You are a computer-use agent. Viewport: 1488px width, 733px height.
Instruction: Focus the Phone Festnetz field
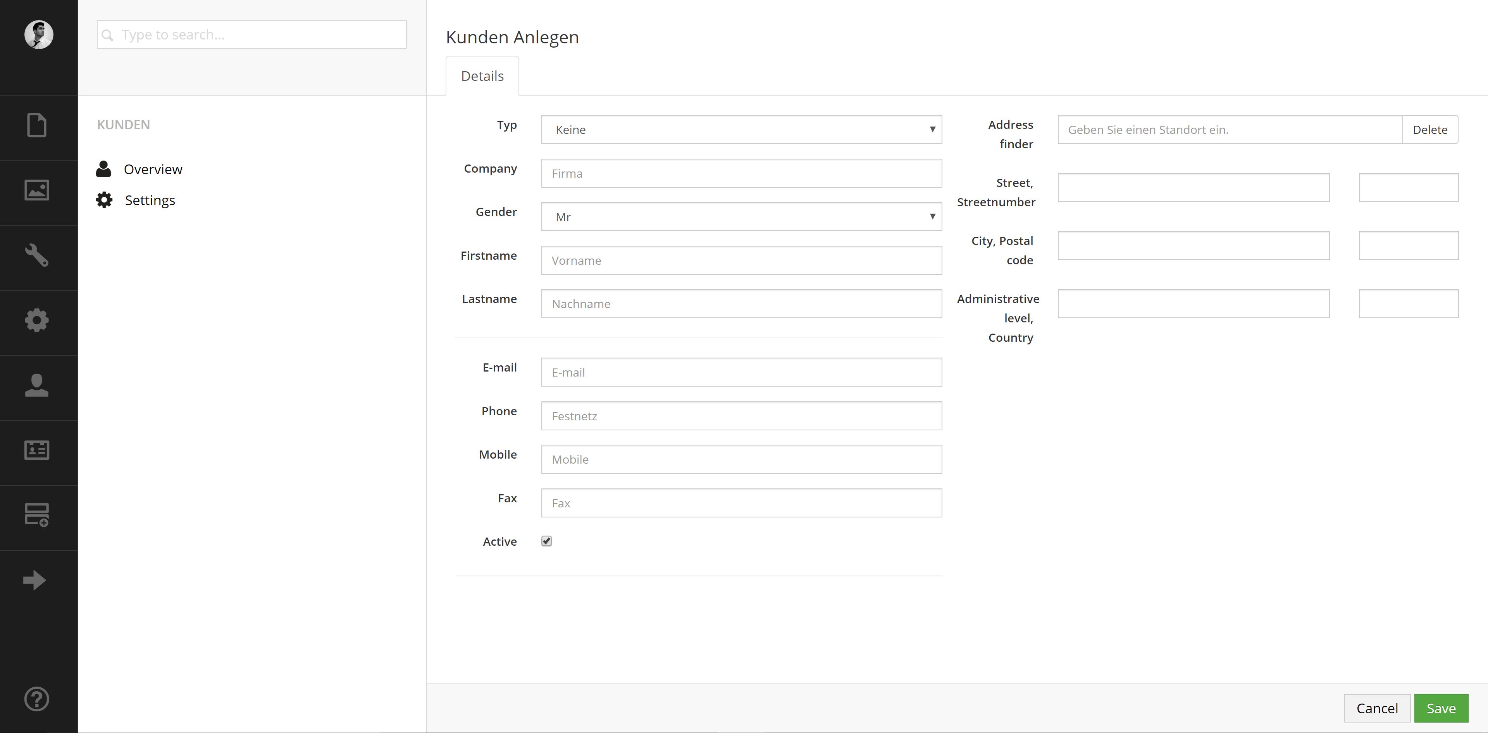point(741,416)
